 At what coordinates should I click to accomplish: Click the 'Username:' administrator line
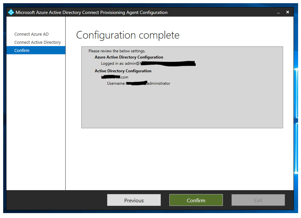[139, 83]
